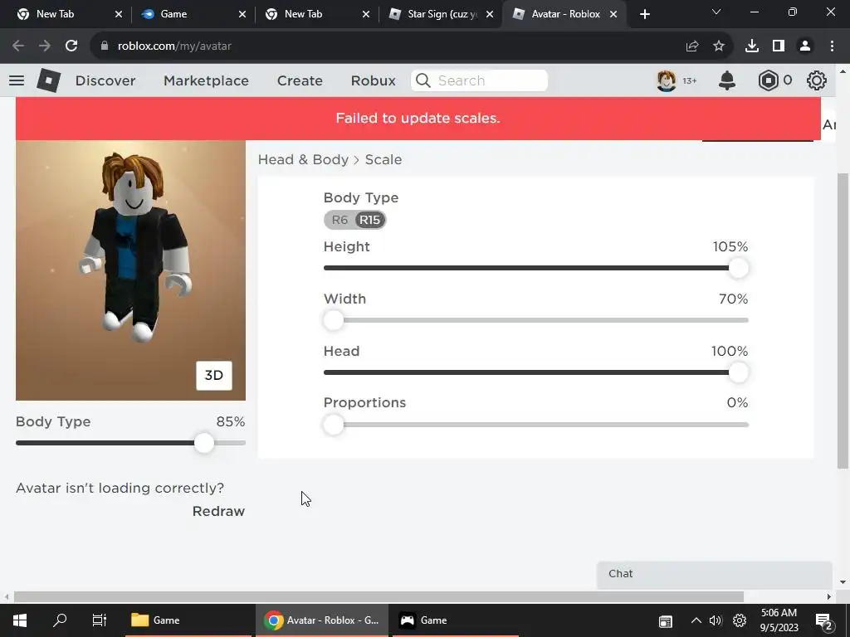Open Windows taskbar search
Screen dimensions: 850x637
point(60,620)
